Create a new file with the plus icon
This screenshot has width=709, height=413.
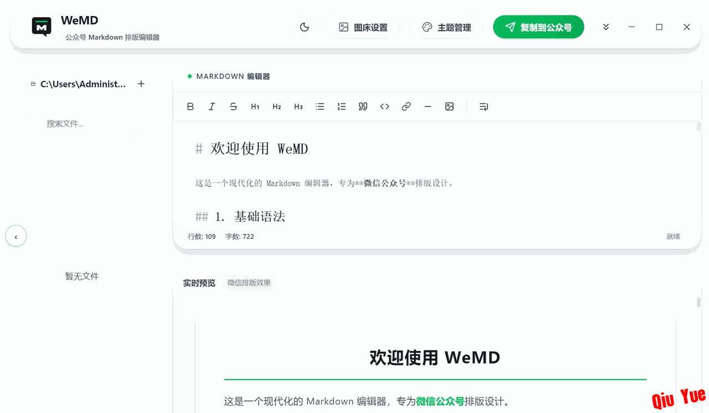pyautogui.click(x=141, y=84)
